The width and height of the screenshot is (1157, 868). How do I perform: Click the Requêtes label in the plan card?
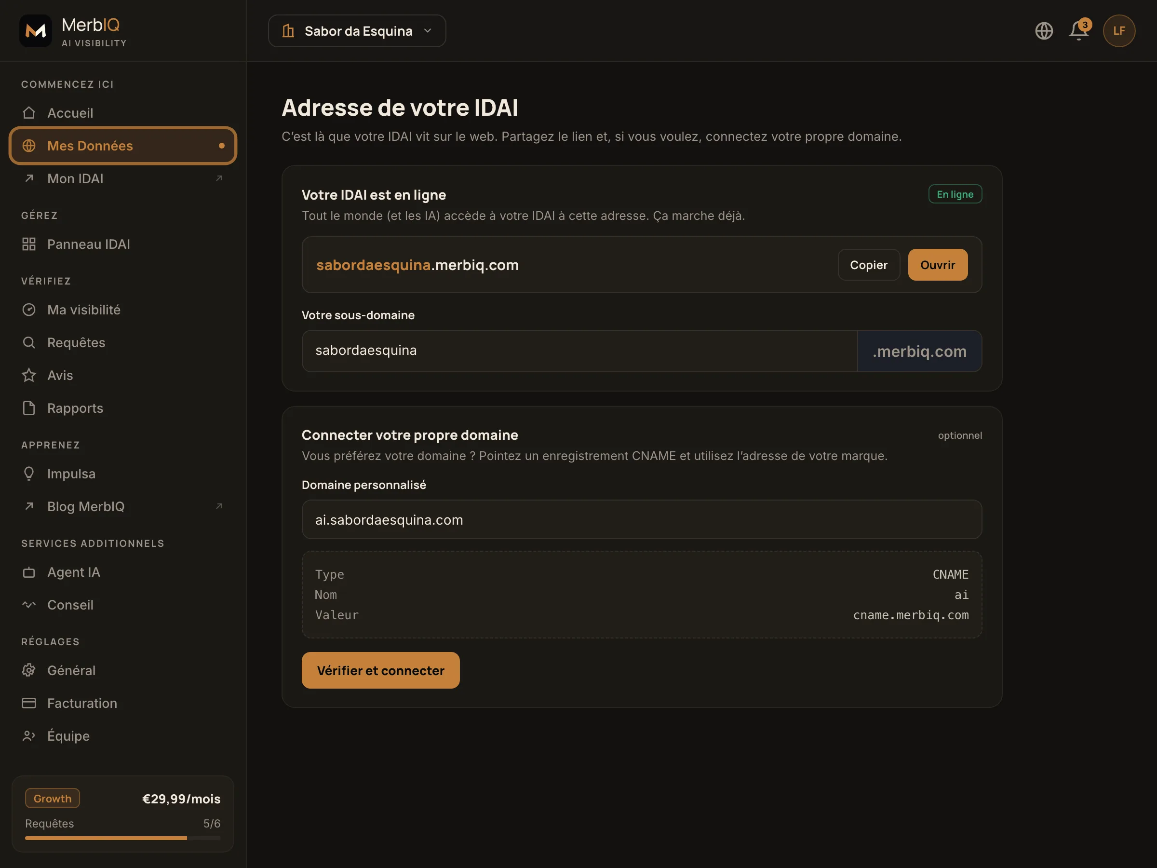pos(50,824)
